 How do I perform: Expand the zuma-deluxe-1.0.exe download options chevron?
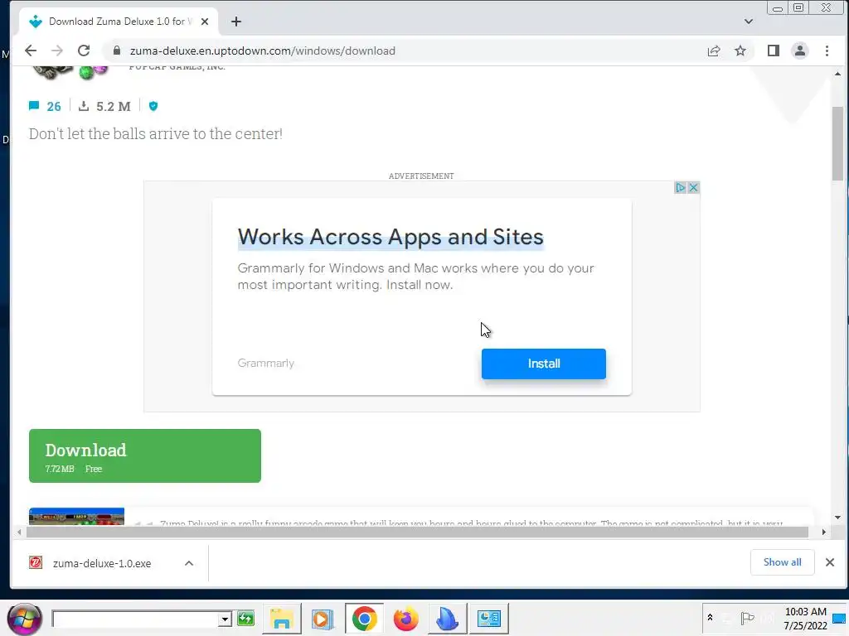189,563
